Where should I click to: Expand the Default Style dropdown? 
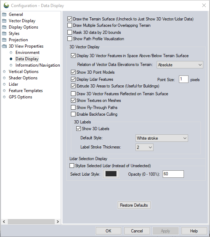coord(162,138)
